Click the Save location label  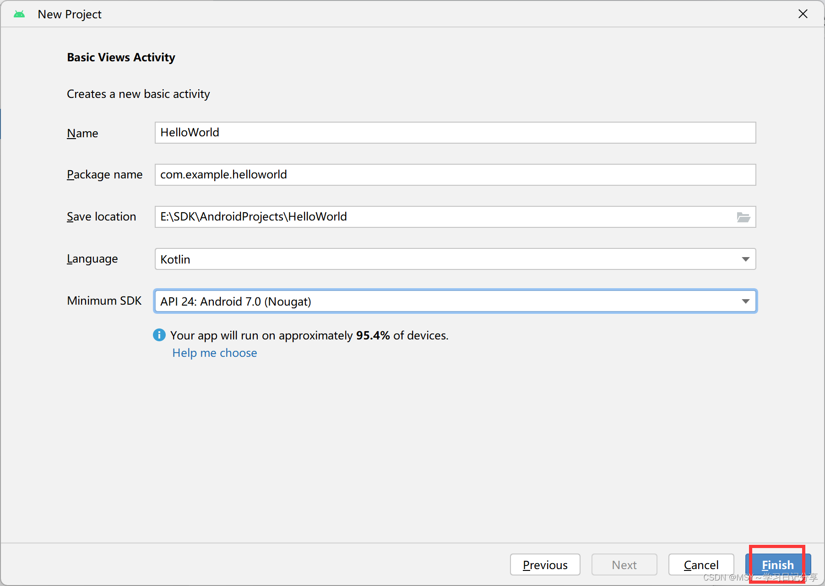click(x=101, y=217)
